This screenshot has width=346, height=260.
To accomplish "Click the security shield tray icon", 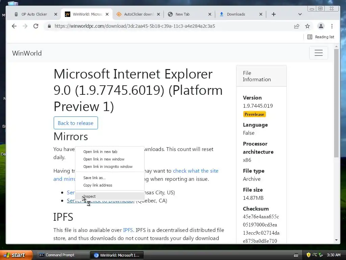I will (308, 255).
